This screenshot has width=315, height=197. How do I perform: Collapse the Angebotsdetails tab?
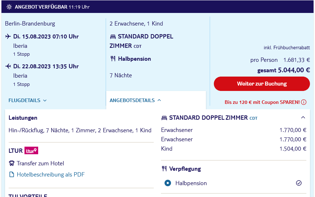tap(135, 100)
